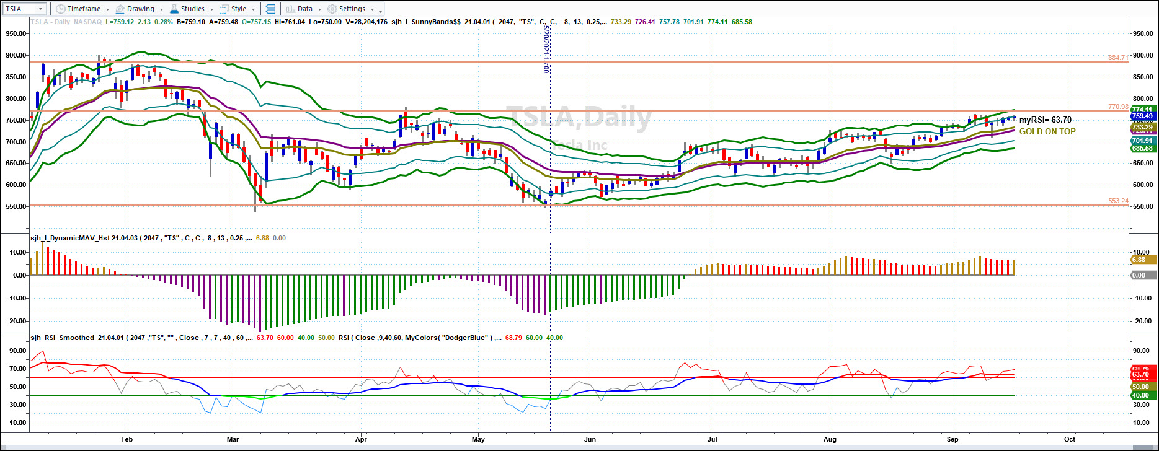
Task: Open the toolbar overflow options arrow
Action: click(x=380, y=11)
